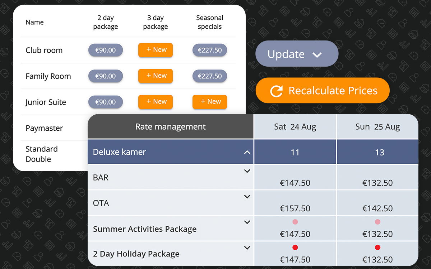Viewport: 431px width, 269px height.
Task: Add new 3 day package for Club room
Action: [156, 50]
